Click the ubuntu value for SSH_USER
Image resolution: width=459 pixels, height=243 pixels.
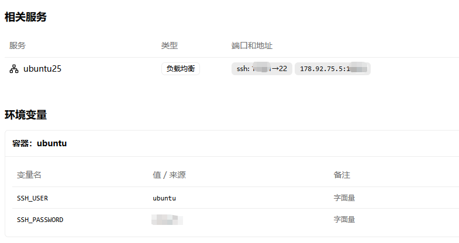(x=164, y=198)
